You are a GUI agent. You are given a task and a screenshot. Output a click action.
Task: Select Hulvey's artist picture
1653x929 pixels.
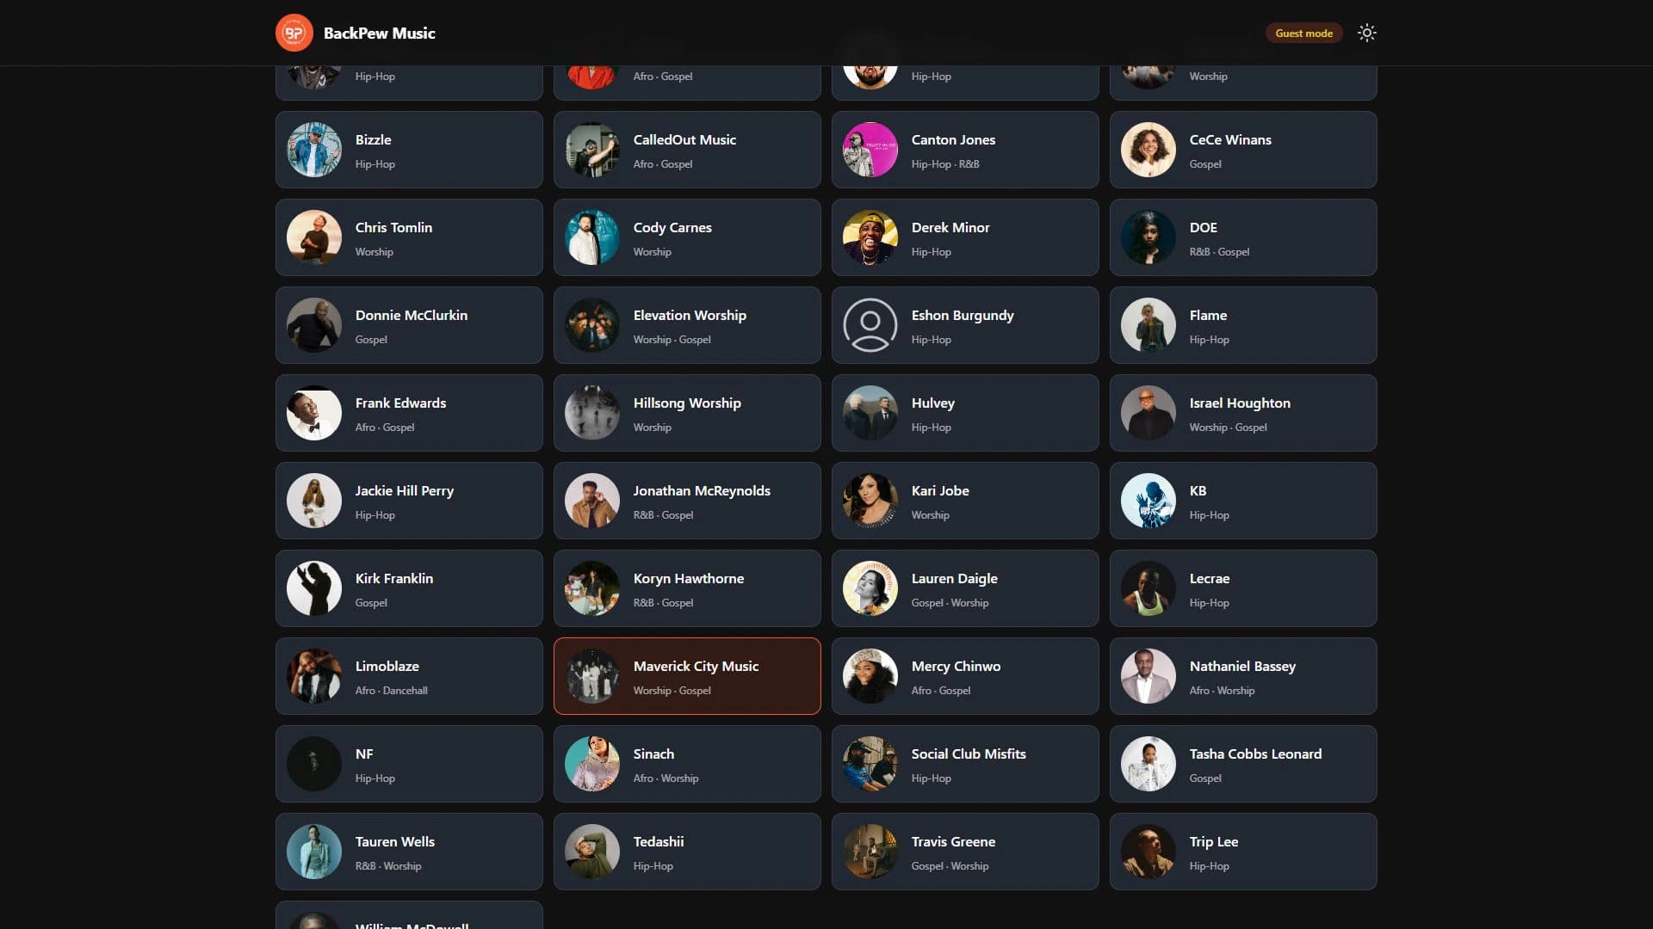pyautogui.click(x=870, y=413)
